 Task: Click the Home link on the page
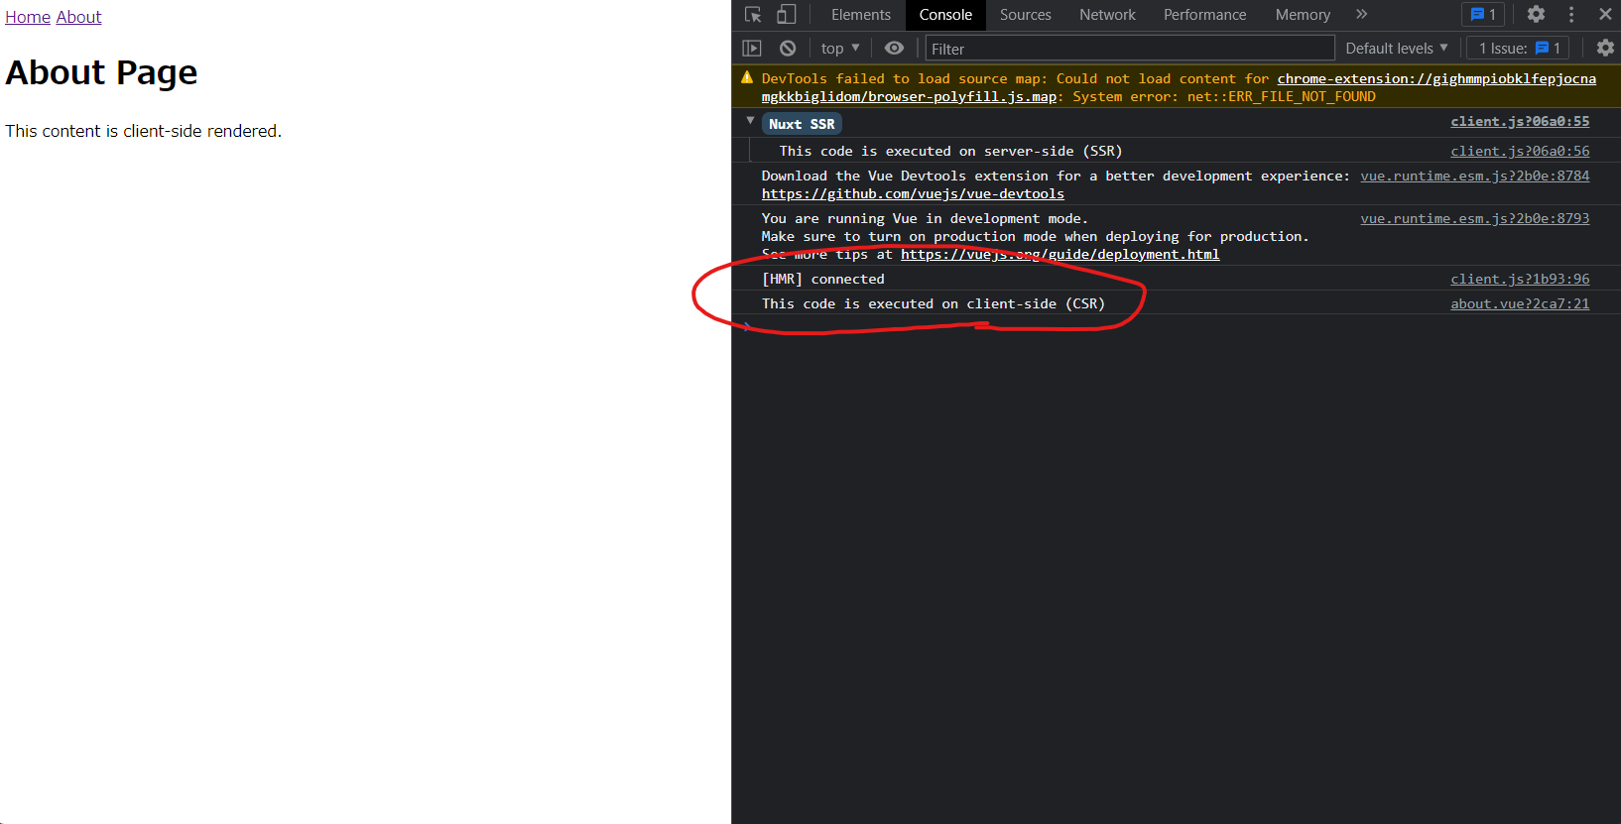click(x=28, y=17)
